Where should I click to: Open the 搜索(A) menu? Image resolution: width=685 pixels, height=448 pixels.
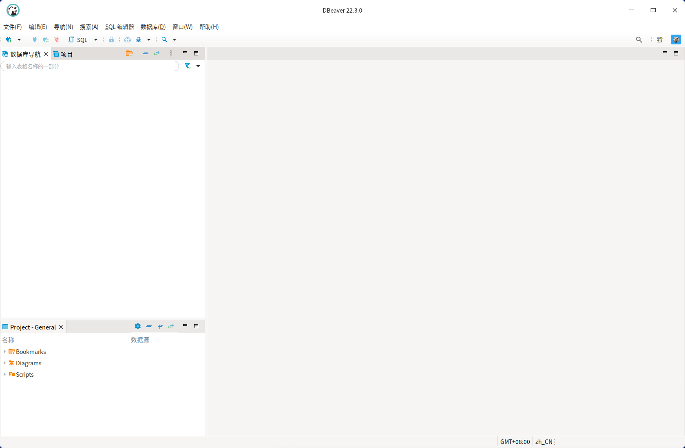pyautogui.click(x=89, y=27)
